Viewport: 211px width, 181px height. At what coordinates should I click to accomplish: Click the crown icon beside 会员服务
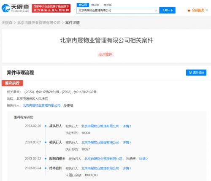point(189,10)
